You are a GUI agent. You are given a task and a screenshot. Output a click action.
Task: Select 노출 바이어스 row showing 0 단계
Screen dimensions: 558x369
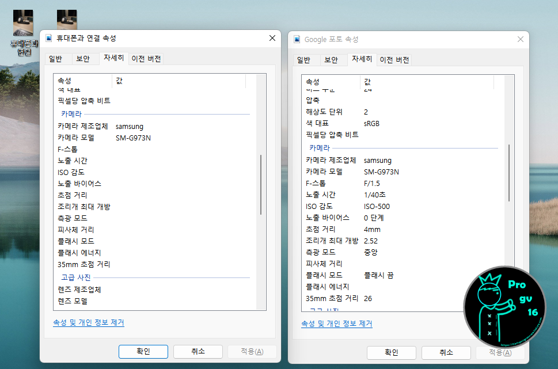point(402,218)
